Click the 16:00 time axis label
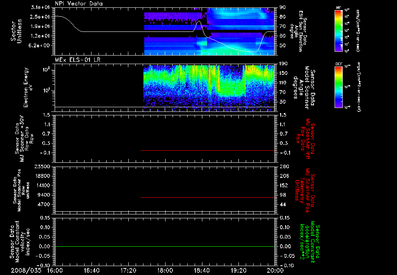 (x=55, y=270)
